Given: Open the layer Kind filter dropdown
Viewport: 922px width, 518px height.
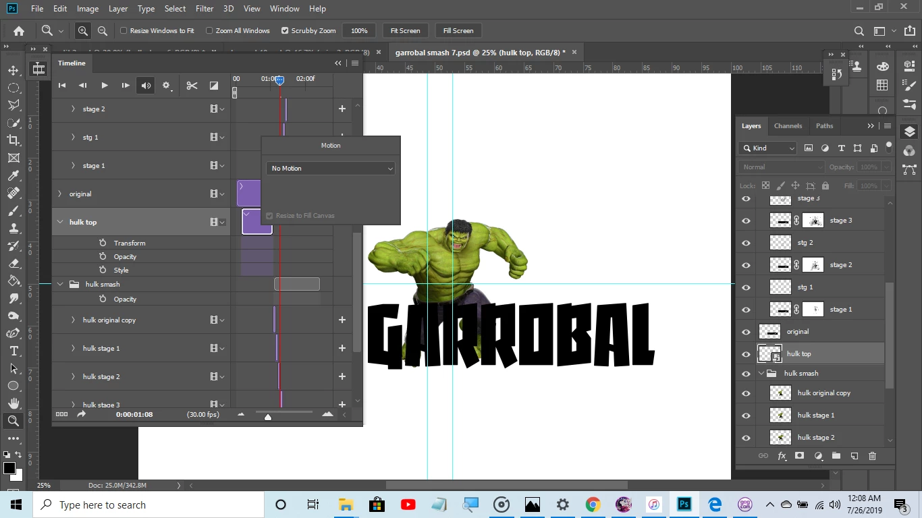Looking at the screenshot, I should [768, 148].
